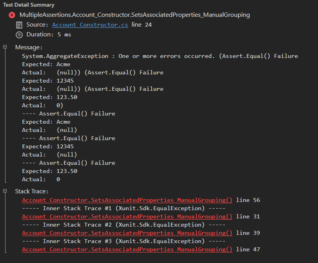318x263 pixels.
Task: Open stack trace link at line 31
Action: [127, 216]
